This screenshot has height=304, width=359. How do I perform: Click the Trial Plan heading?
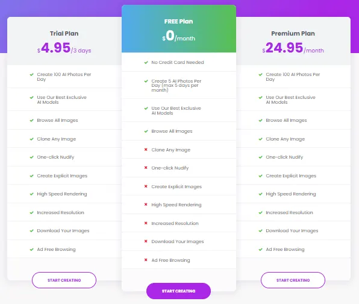click(x=64, y=33)
